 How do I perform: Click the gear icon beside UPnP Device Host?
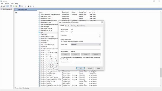(x=39, y=22)
